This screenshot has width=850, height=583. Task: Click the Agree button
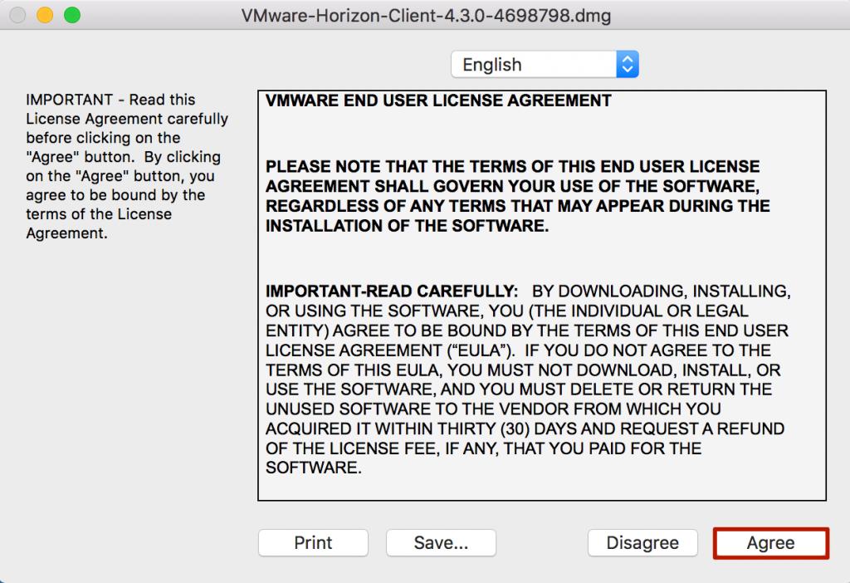coord(770,543)
